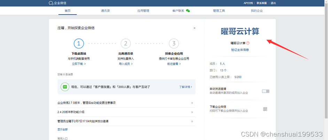Click the 下载桌面端 step title
The image size is (328, 140).
point(79,54)
